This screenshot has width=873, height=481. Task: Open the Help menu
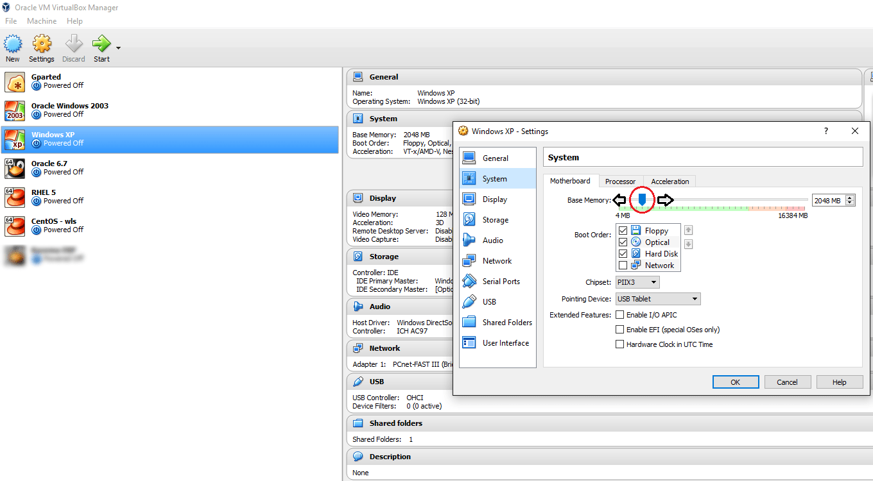(x=75, y=21)
